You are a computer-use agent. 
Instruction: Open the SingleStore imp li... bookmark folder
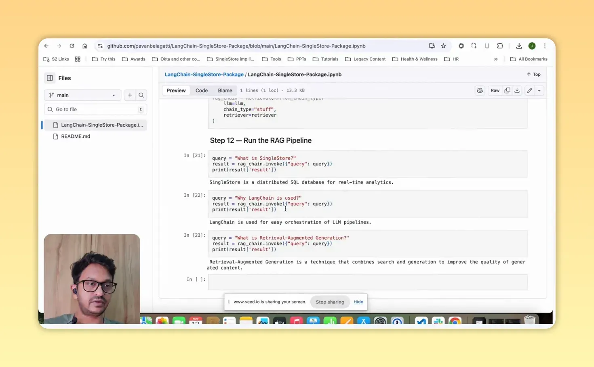click(231, 59)
